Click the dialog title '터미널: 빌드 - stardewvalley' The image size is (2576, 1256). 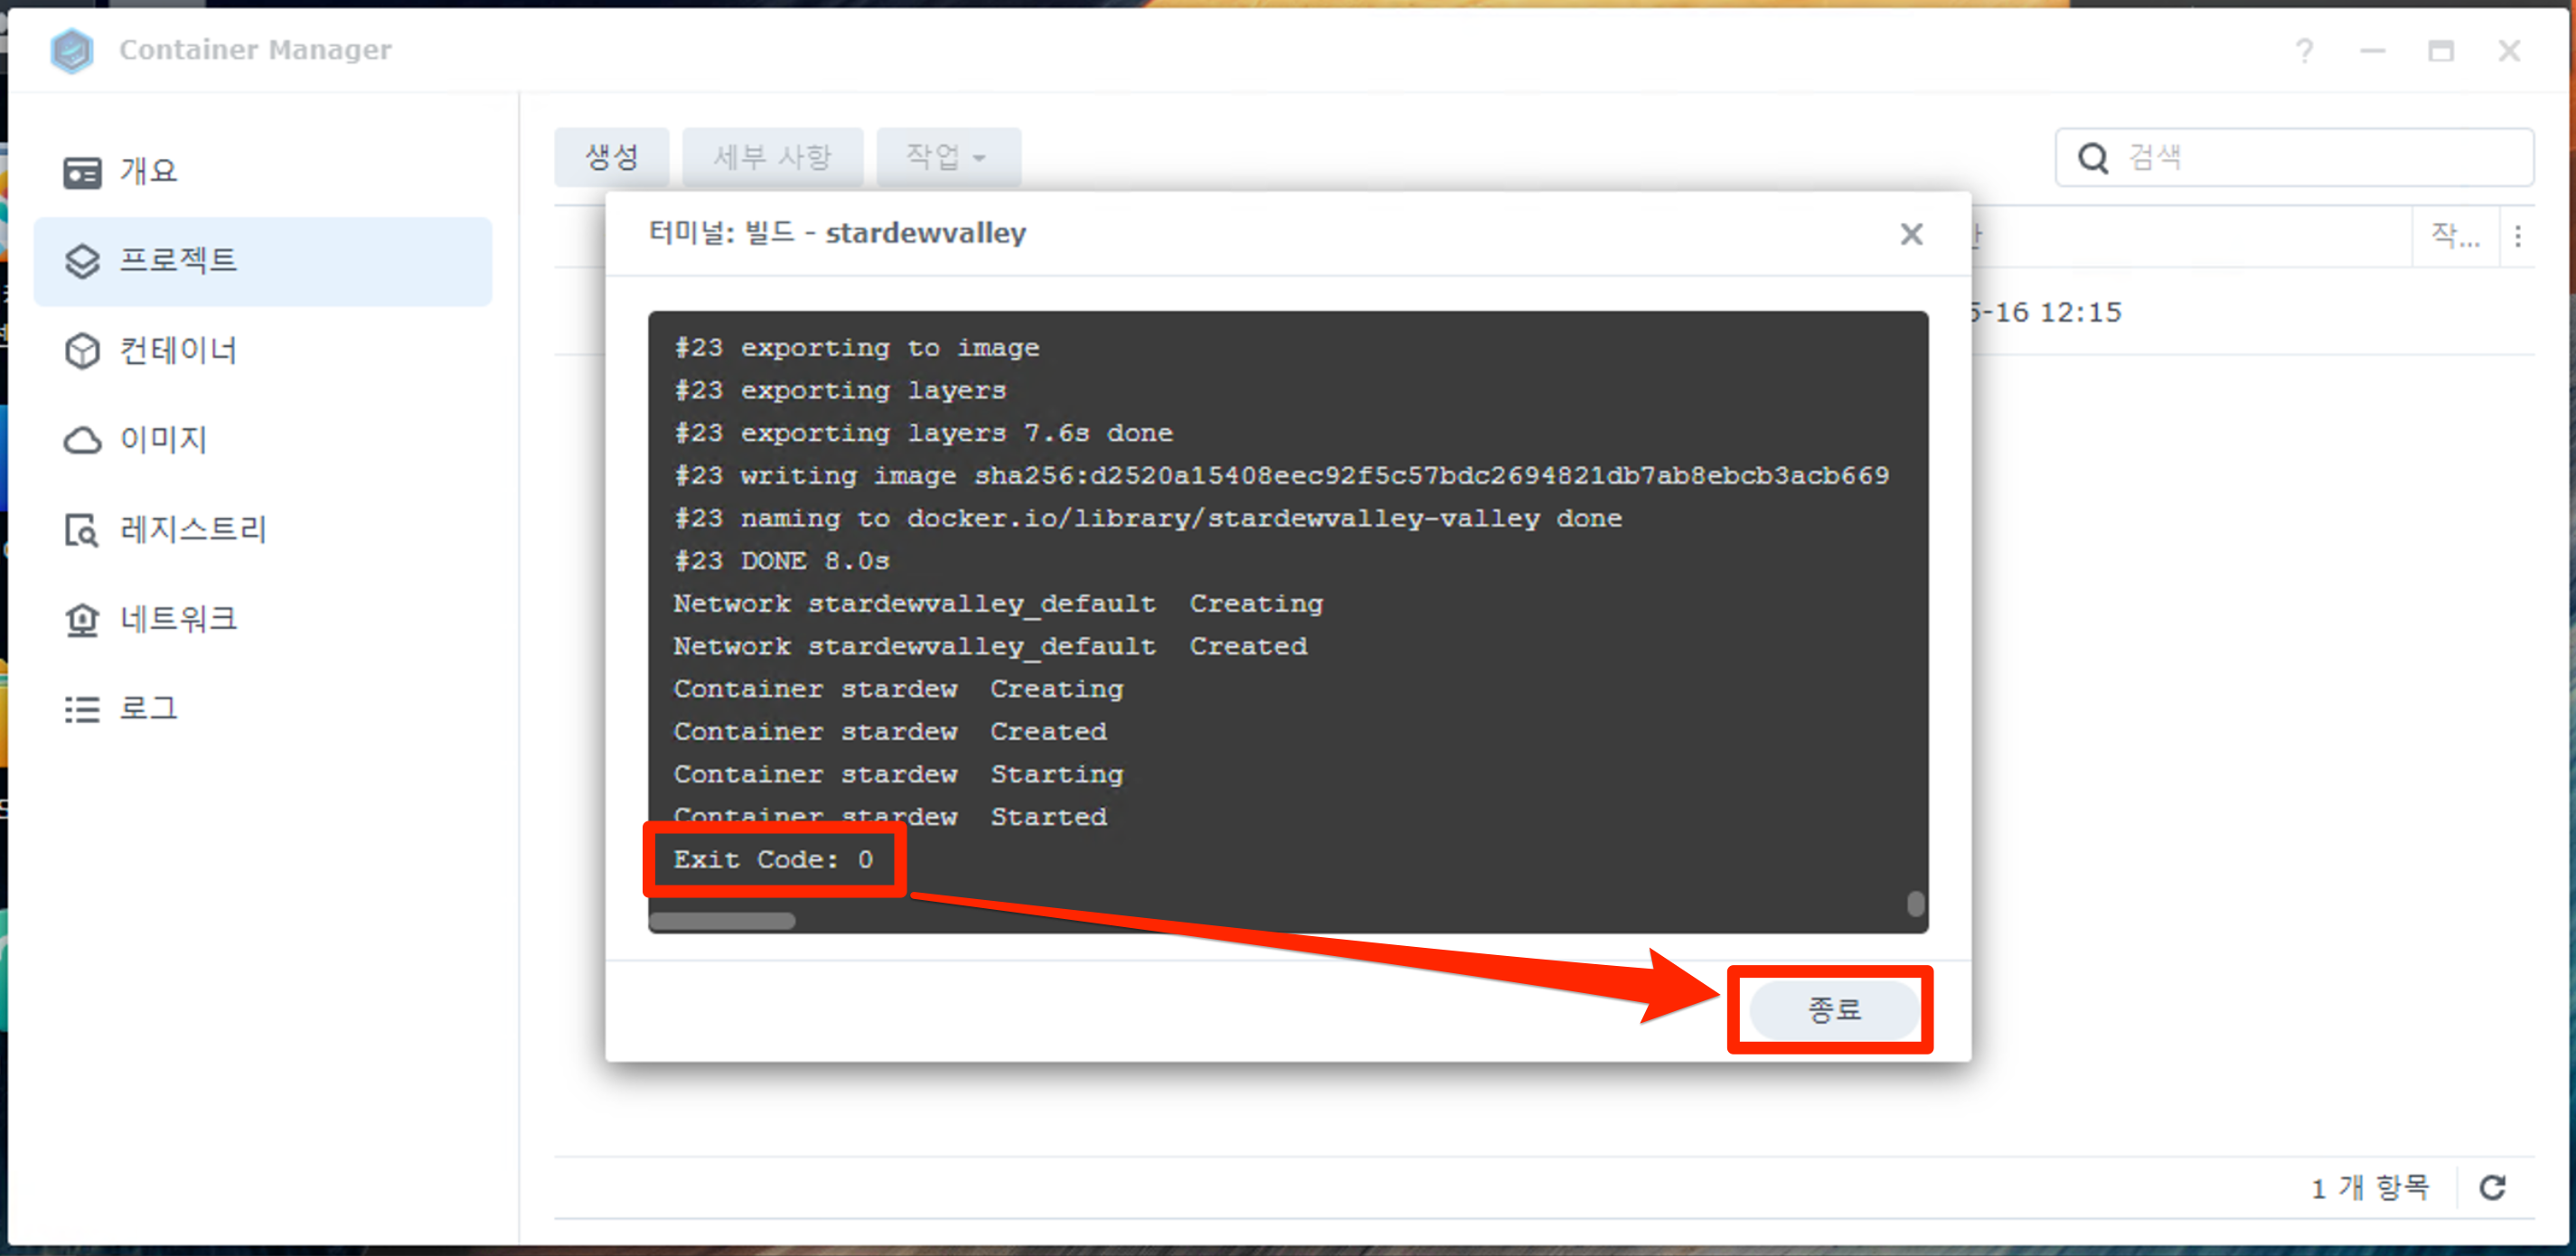pyautogui.click(x=837, y=233)
